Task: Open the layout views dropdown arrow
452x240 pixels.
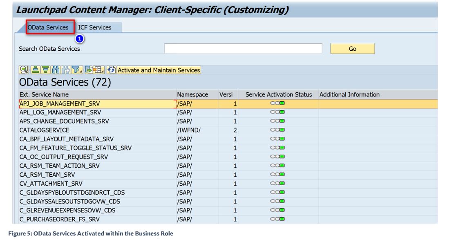Action: click(102, 71)
